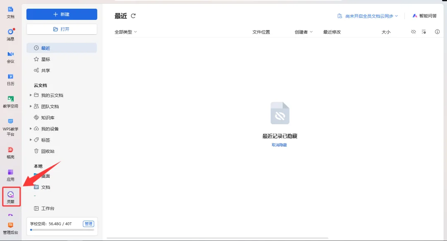
Task: Click the 取消隐藏 unhide link
Action: coord(279,145)
